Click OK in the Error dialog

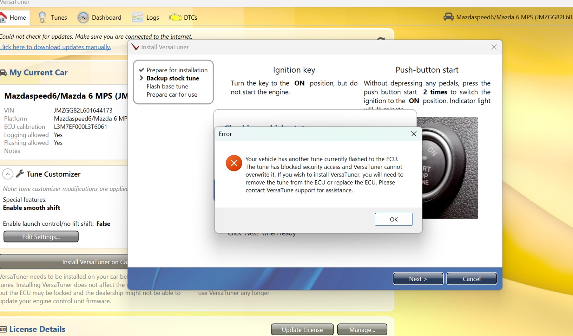coord(394,219)
